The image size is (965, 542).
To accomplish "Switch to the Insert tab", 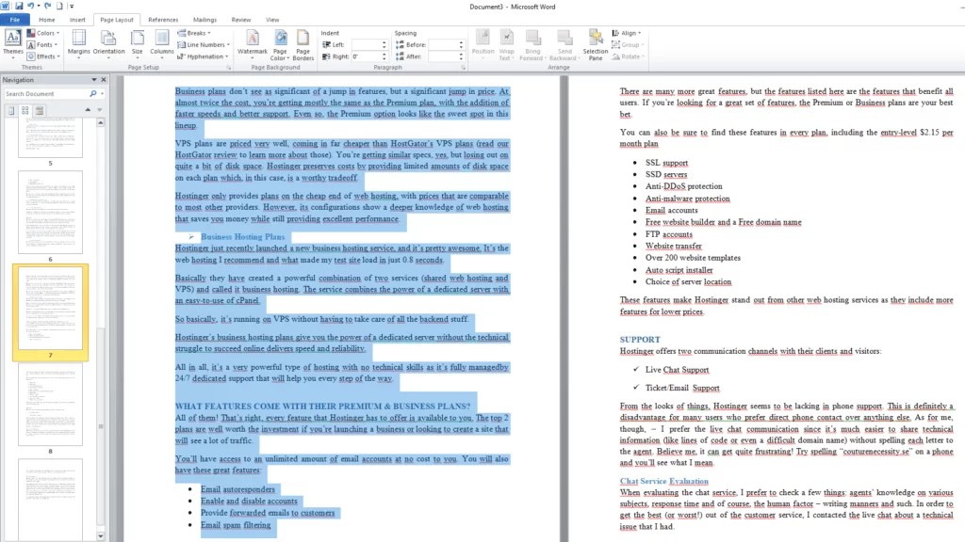I will 77,20.
